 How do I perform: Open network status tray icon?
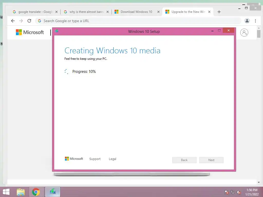[233, 192]
